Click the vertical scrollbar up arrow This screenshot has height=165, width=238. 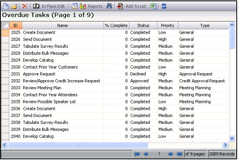click(x=232, y=25)
